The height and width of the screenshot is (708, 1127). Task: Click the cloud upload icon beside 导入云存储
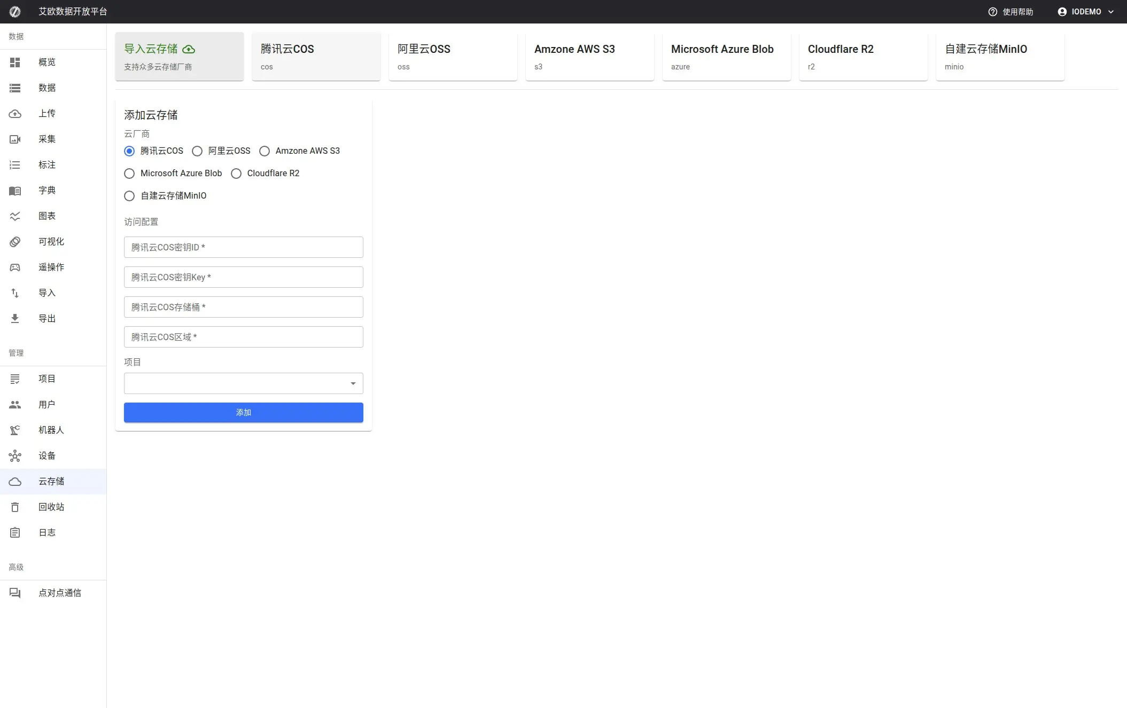point(189,49)
